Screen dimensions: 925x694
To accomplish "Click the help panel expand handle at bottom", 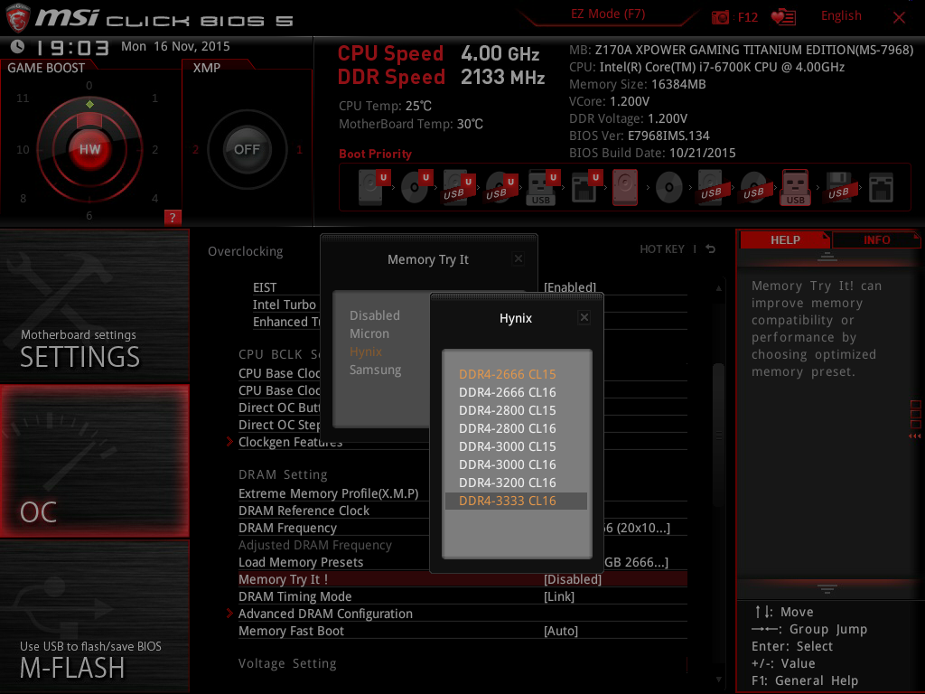I will point(827,589).
